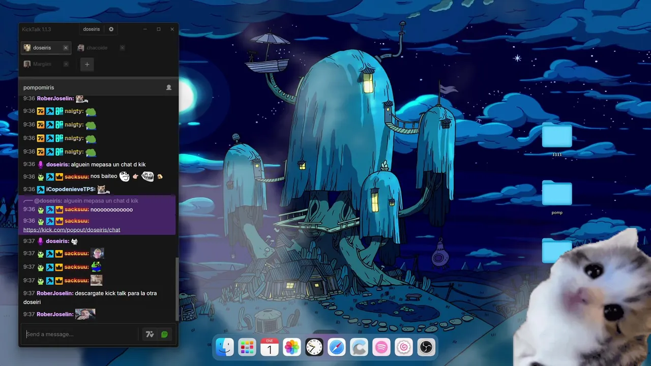
Task: Focus the 'Send a message...' input field
Action: [x=81, y=334]
